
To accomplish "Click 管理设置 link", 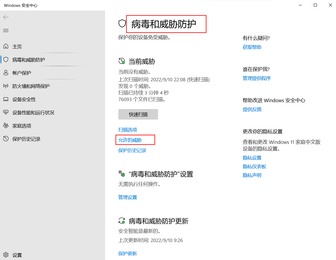I will 128,197.
